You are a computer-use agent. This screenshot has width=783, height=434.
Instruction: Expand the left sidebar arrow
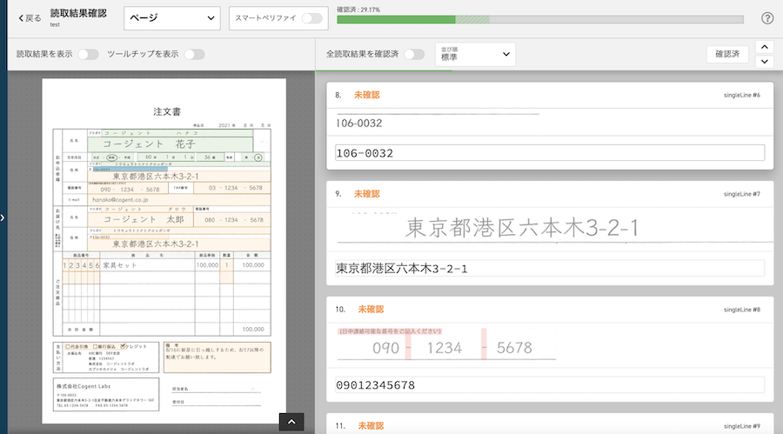[3, 217]
